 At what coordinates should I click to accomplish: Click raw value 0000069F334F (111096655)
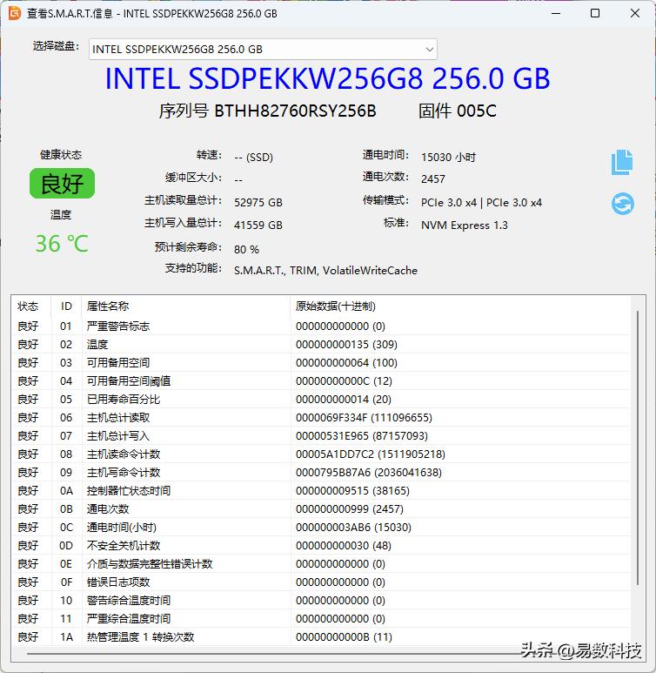pos(364,418)
